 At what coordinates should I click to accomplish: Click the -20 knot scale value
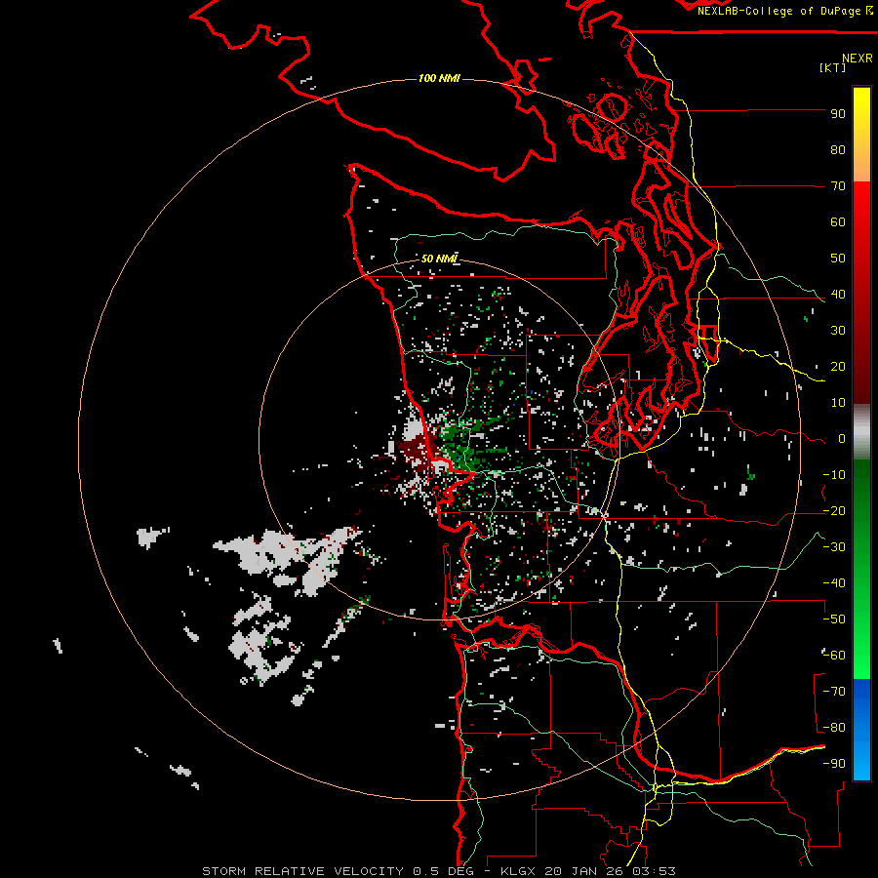tap(834, 511)
